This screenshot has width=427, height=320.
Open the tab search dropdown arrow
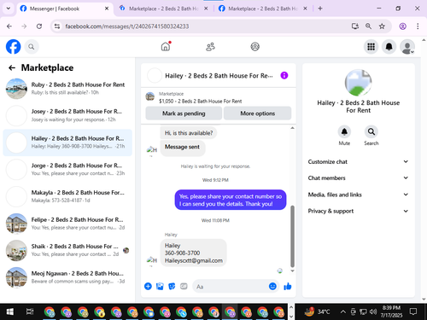9,9
